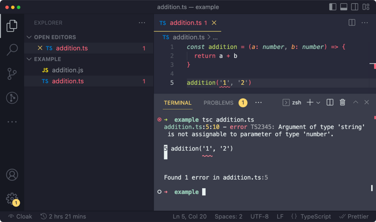Open the Run and Debug view

(x=12, y=98)
